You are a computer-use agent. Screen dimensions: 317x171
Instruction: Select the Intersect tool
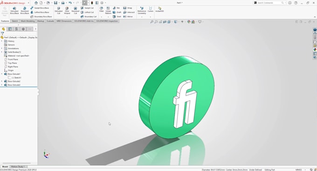[129, 12]
